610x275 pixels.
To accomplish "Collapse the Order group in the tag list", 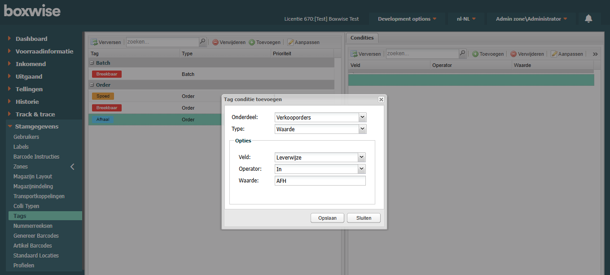I will point(92,85).
